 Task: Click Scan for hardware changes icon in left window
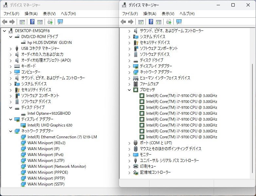click(60, 22)
